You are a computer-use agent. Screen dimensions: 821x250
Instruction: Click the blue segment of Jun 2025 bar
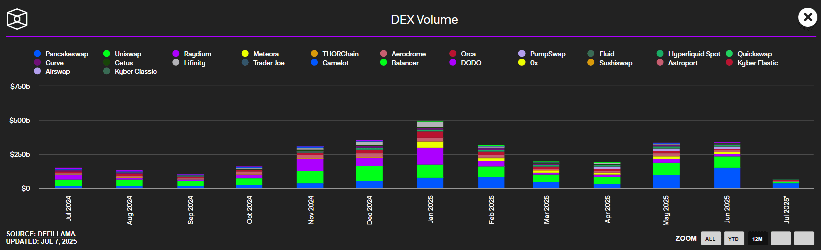pyautogui.click(x=727, y=178)
